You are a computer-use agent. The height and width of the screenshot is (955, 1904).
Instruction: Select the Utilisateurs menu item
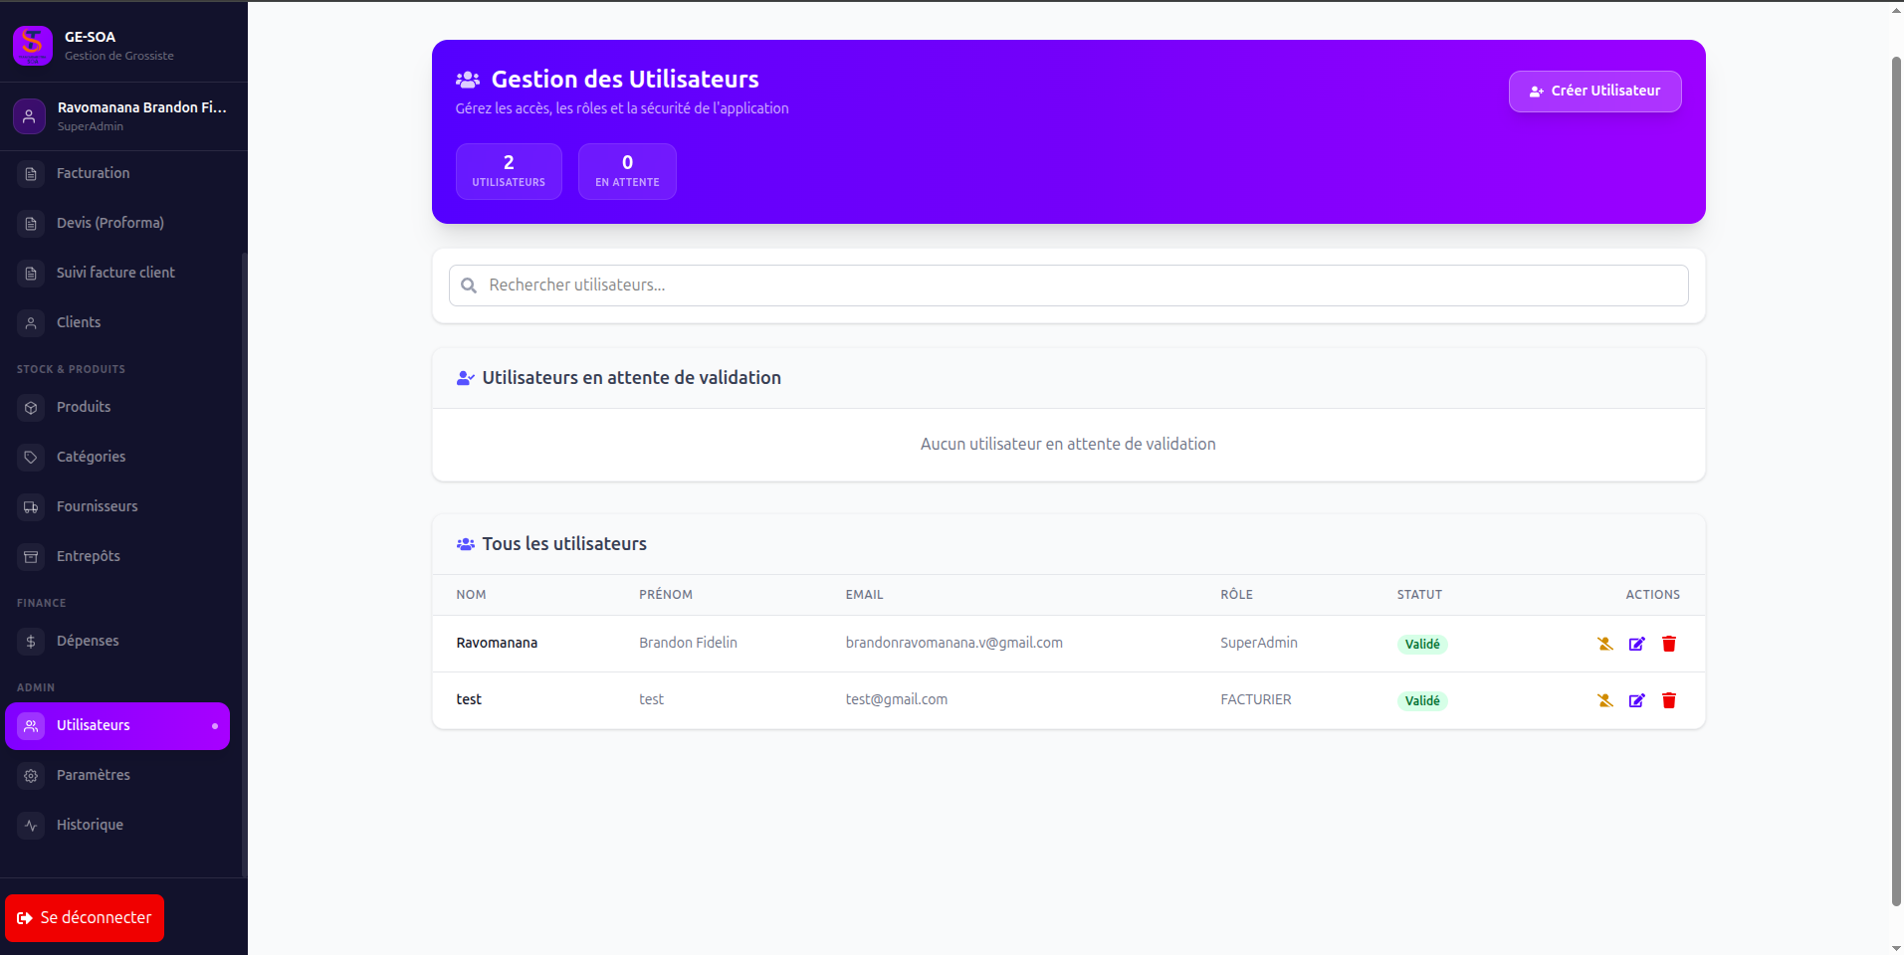[117, 726]
